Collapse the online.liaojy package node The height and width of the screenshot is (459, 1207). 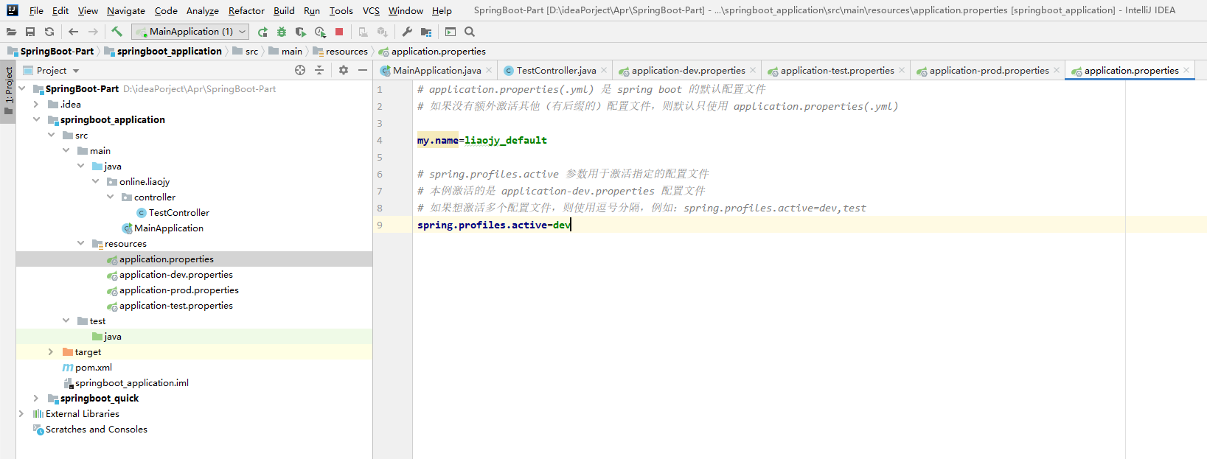(95, 181)
